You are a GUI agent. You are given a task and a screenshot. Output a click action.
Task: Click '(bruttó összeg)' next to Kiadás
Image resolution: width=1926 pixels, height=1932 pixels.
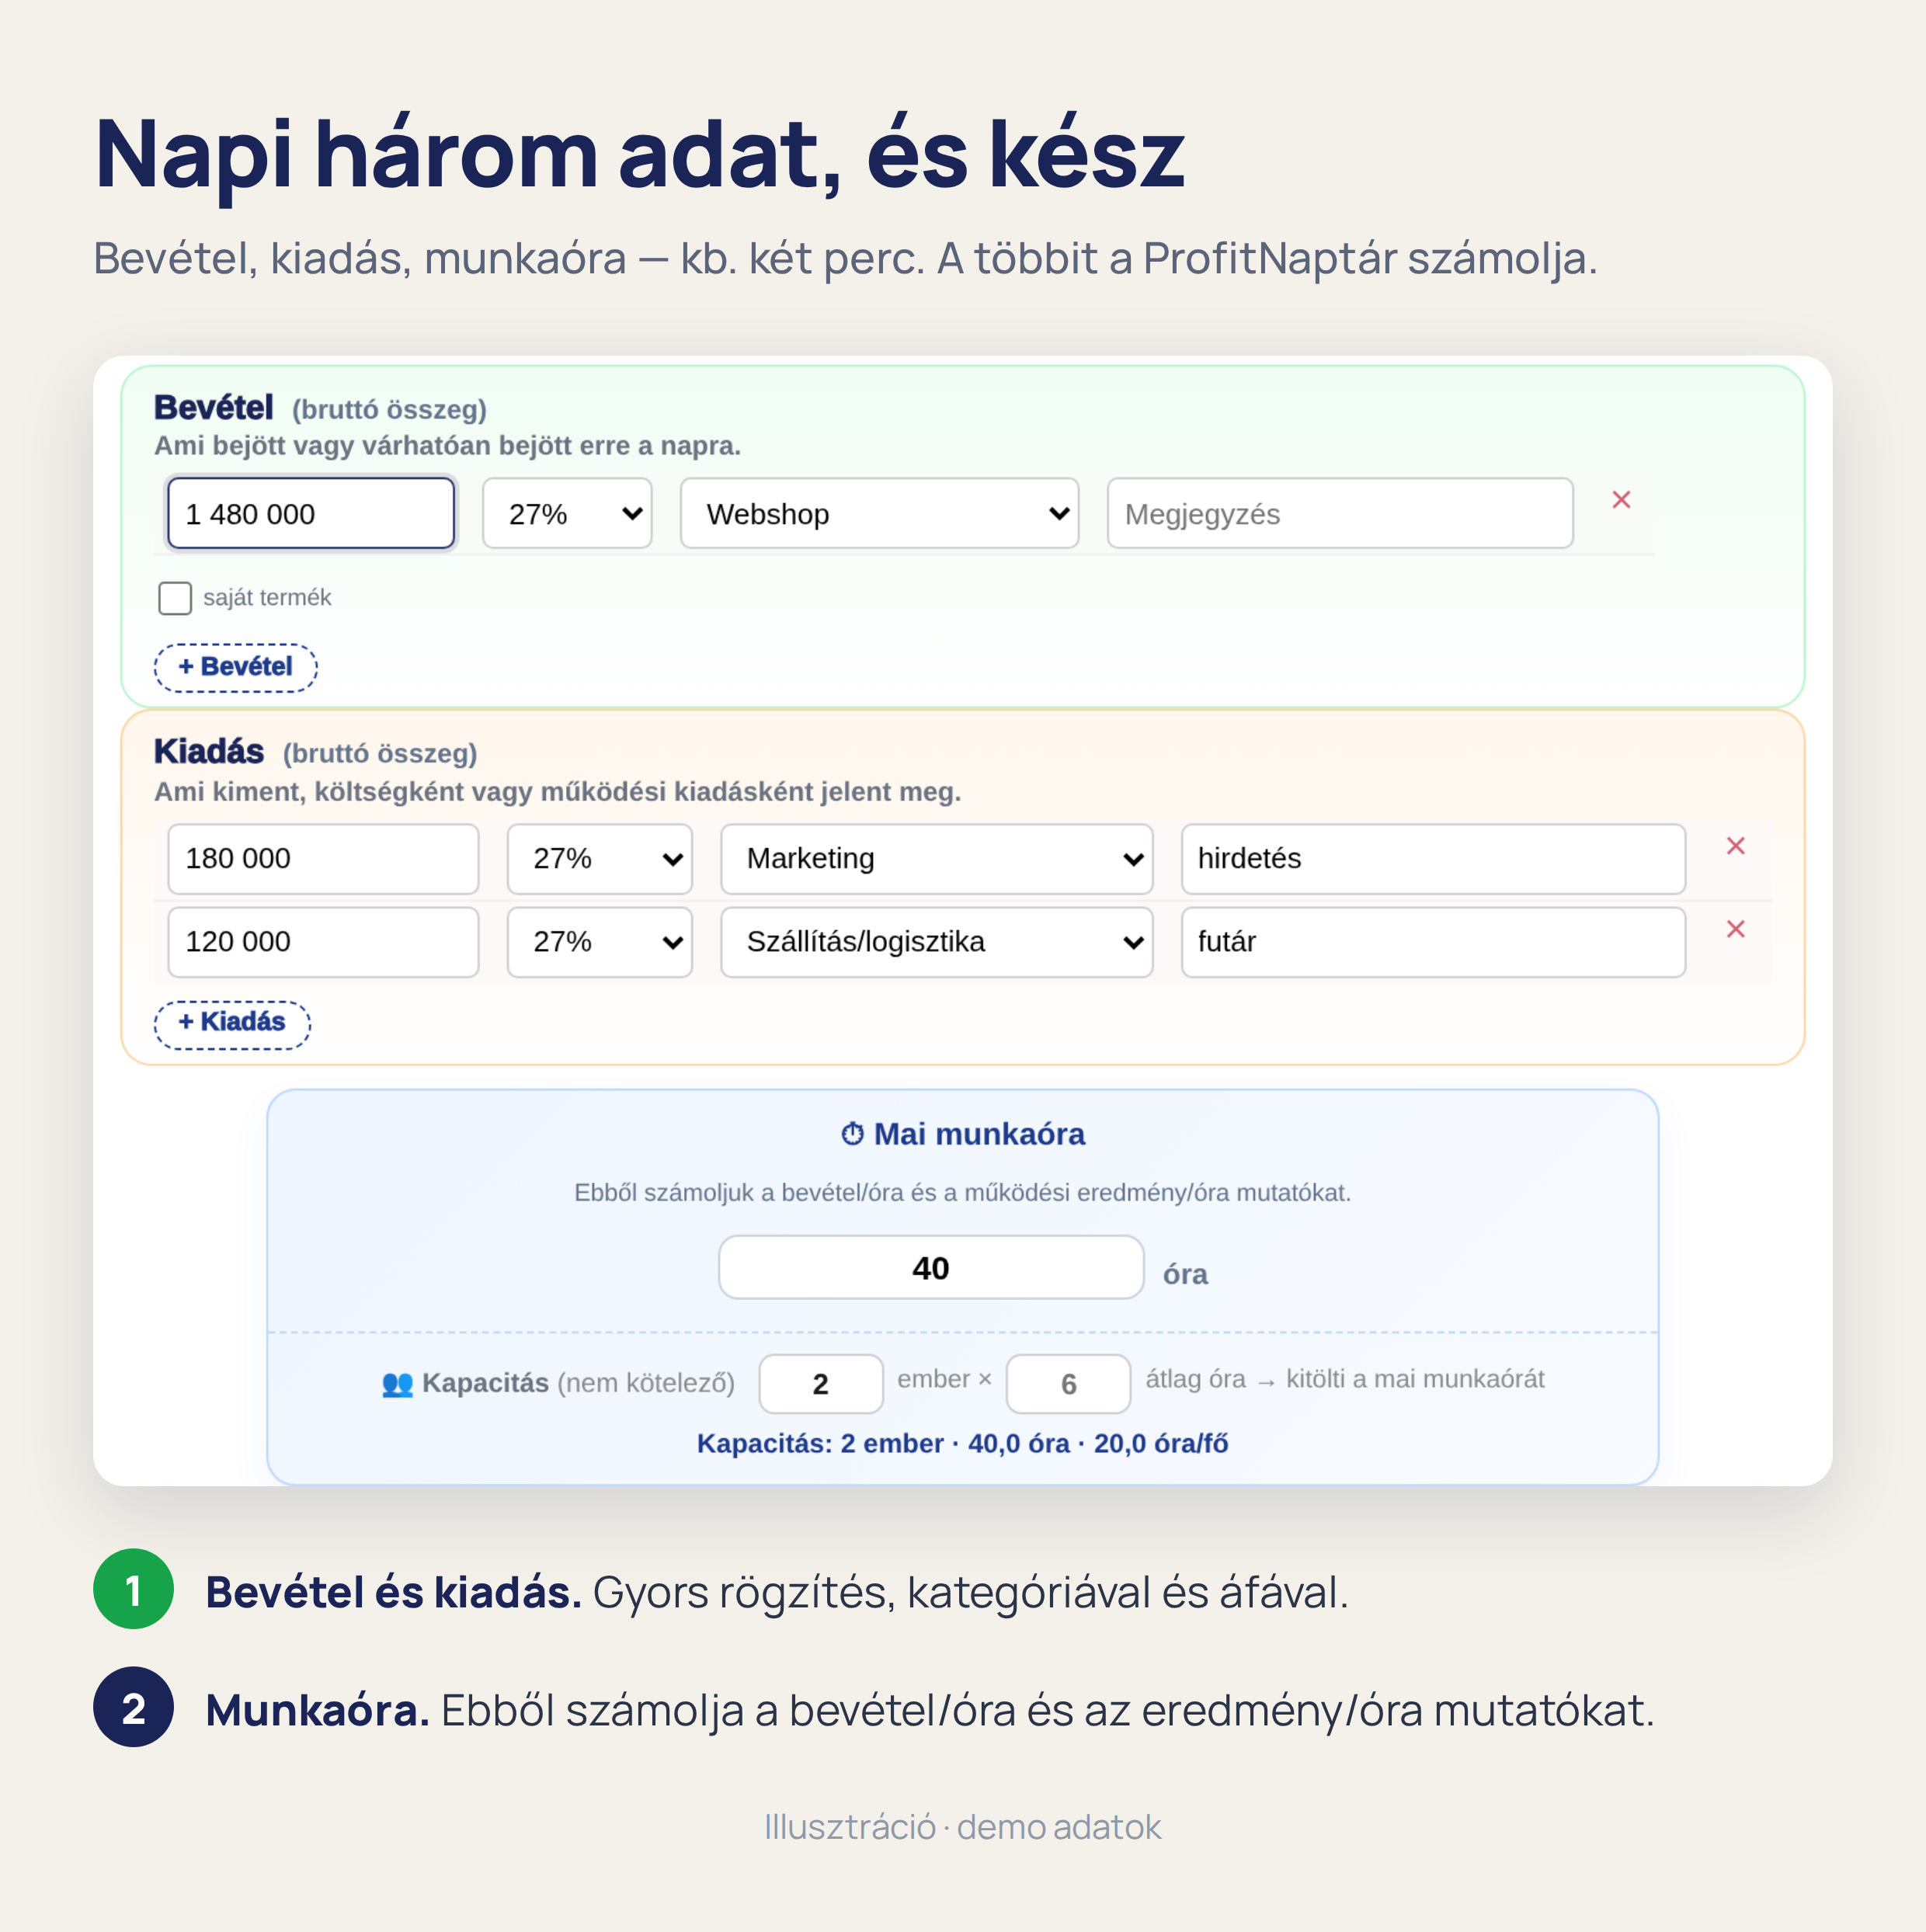tap(380, 754)
